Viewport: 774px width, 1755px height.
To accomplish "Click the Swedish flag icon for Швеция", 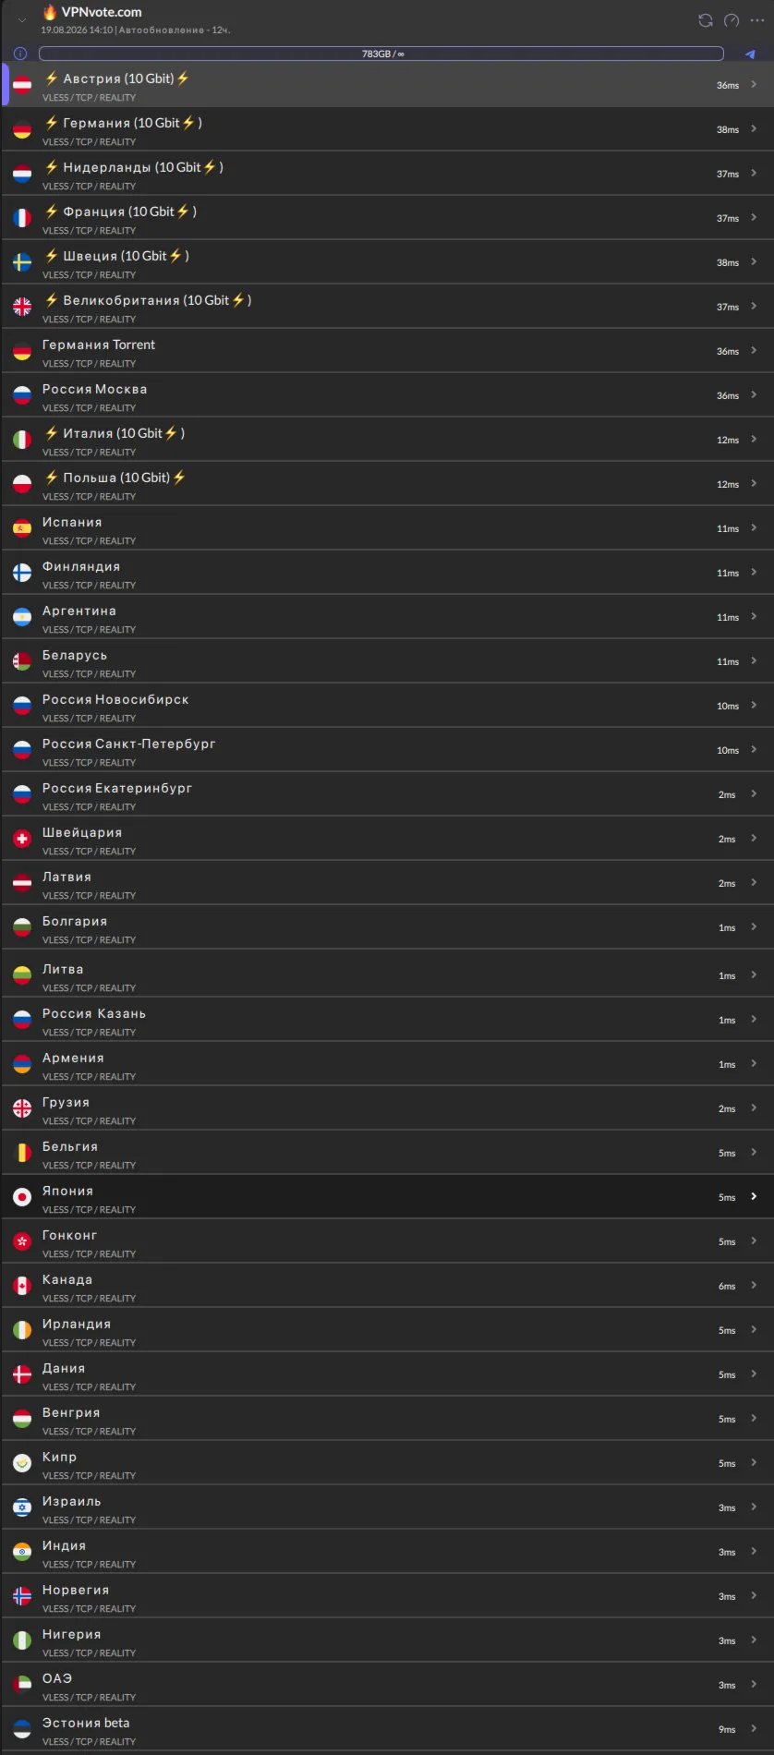I will pos(22,262).
